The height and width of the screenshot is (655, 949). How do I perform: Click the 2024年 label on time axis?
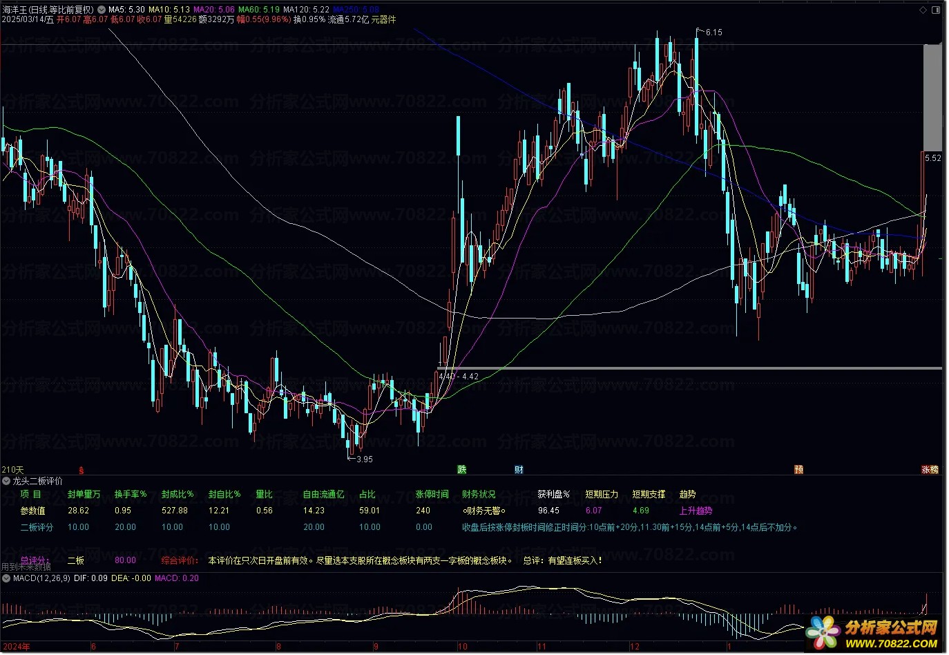[16, 647]
